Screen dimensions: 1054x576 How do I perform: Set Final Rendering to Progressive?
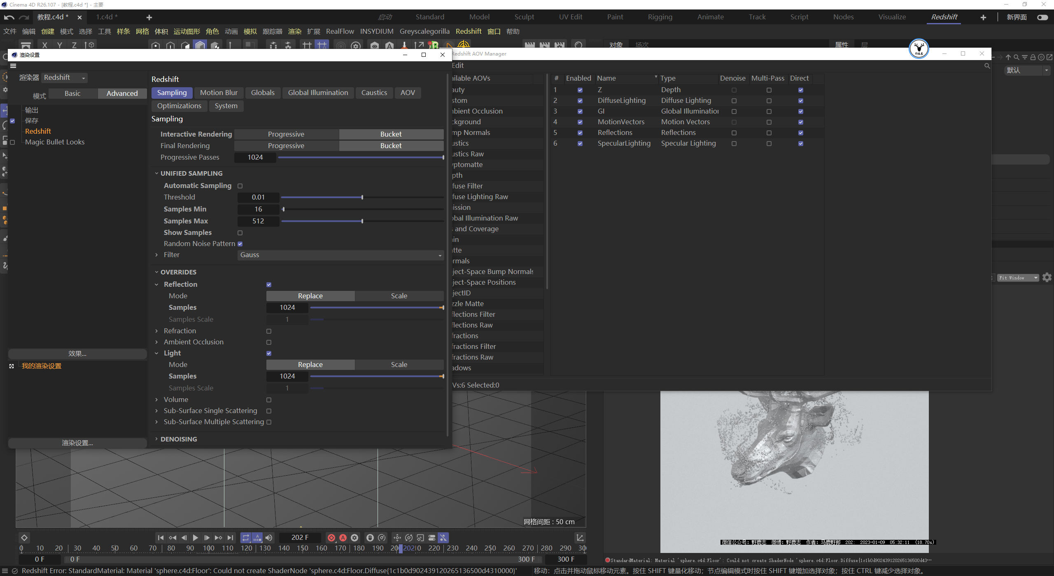coord(286,146)
